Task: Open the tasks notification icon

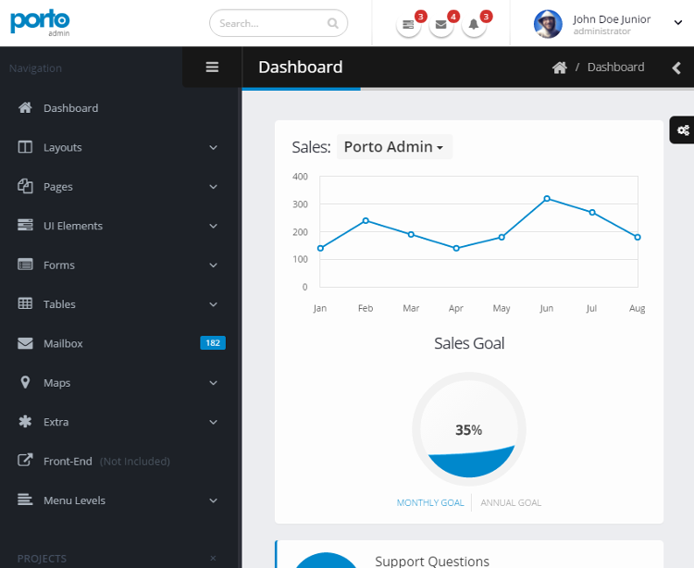Action: point(408,24)
